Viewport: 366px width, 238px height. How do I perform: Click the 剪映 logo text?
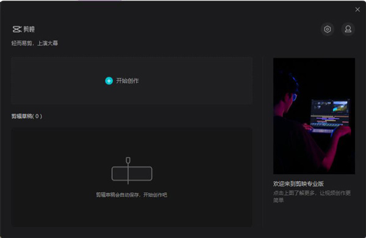point(29,29)
